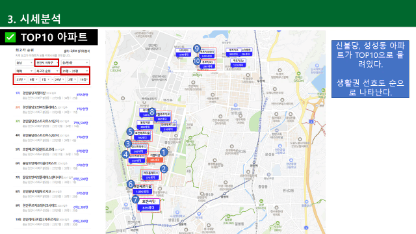Select 4위 린스트라우스2단지 in the ranking list
Viewport: 416px width, 234px height.
tap(52, 137)
